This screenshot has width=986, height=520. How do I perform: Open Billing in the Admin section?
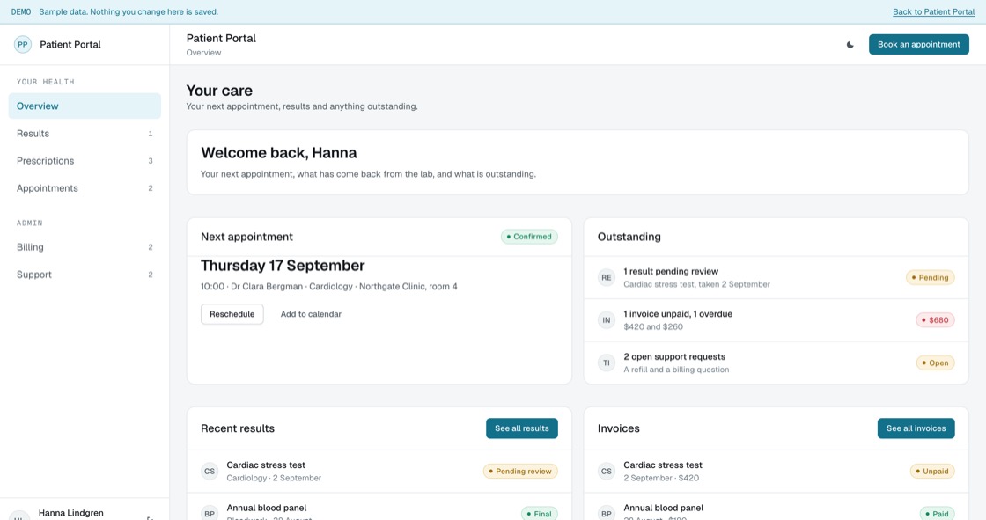click(85, 247)
